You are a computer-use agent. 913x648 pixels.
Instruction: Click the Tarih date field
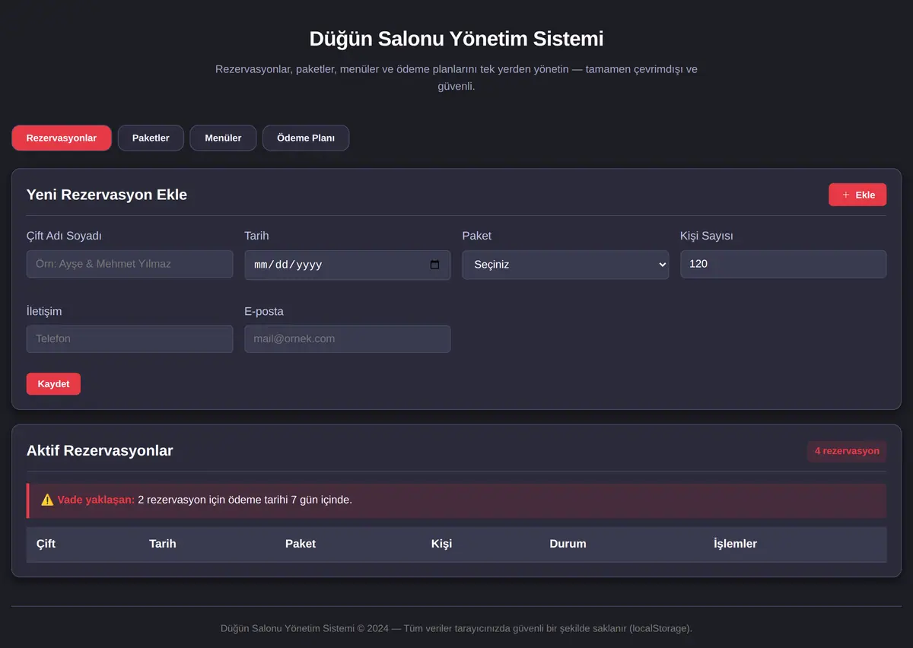tap(348, 265)
